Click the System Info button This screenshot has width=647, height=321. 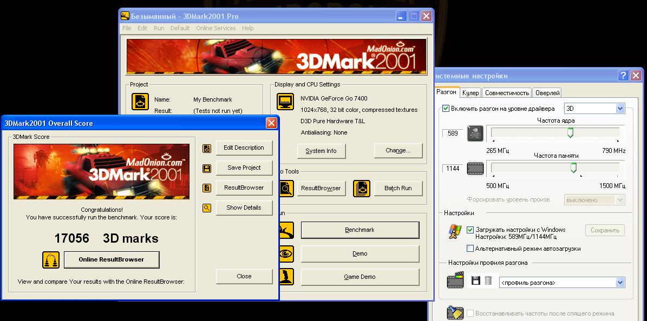pos(321,151)
